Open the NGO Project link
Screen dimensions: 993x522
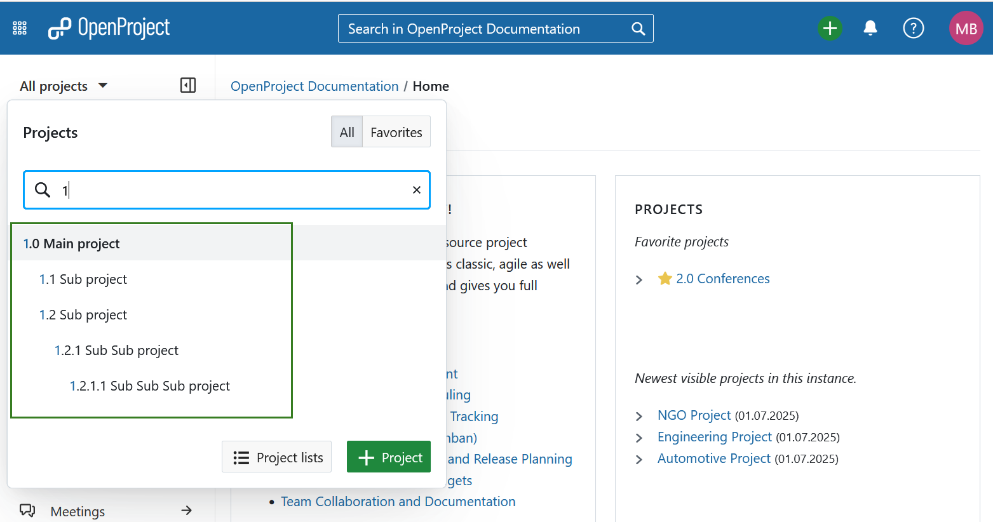694,415
